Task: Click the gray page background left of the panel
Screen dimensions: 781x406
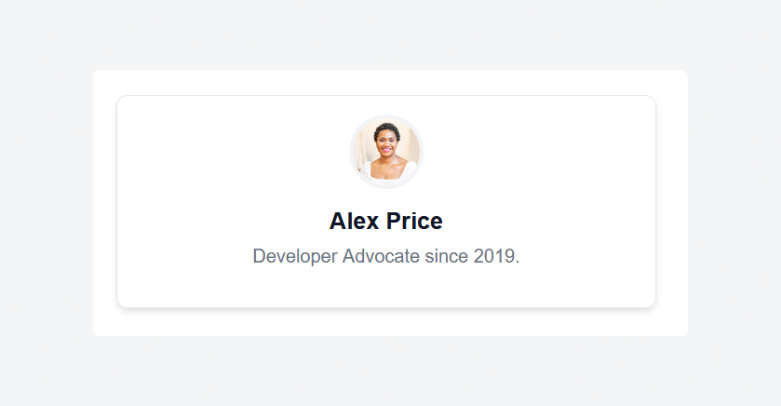Action: 47,203
